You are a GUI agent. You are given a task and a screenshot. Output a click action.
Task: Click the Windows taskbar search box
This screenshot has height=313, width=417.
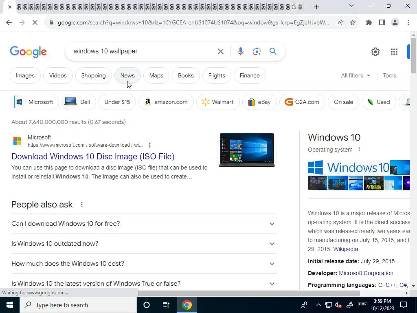click(x=78, y=305)
